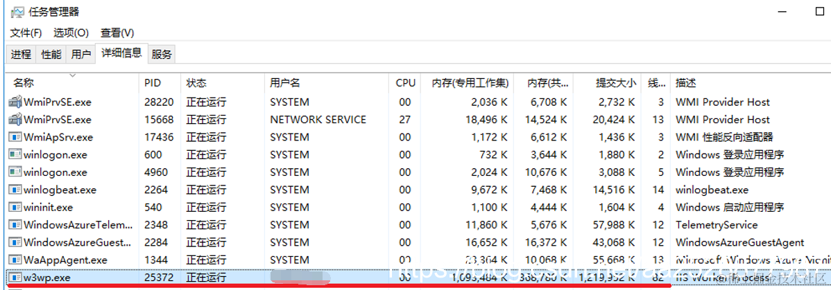Select the WindowsAzureGuest... process name

(x=78, y=243)
